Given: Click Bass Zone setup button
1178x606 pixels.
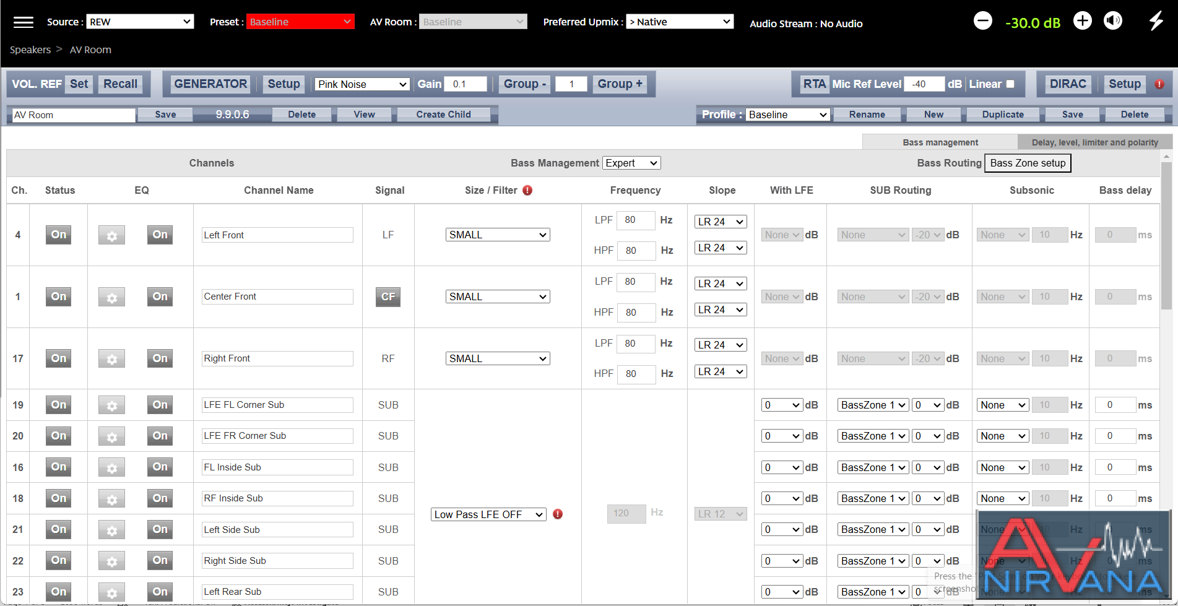Looking at the screenshot, I should 1028,163.
